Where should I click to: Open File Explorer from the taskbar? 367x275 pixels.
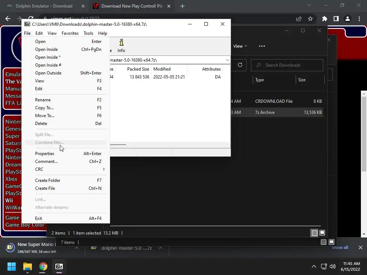(x=27, y=266)
